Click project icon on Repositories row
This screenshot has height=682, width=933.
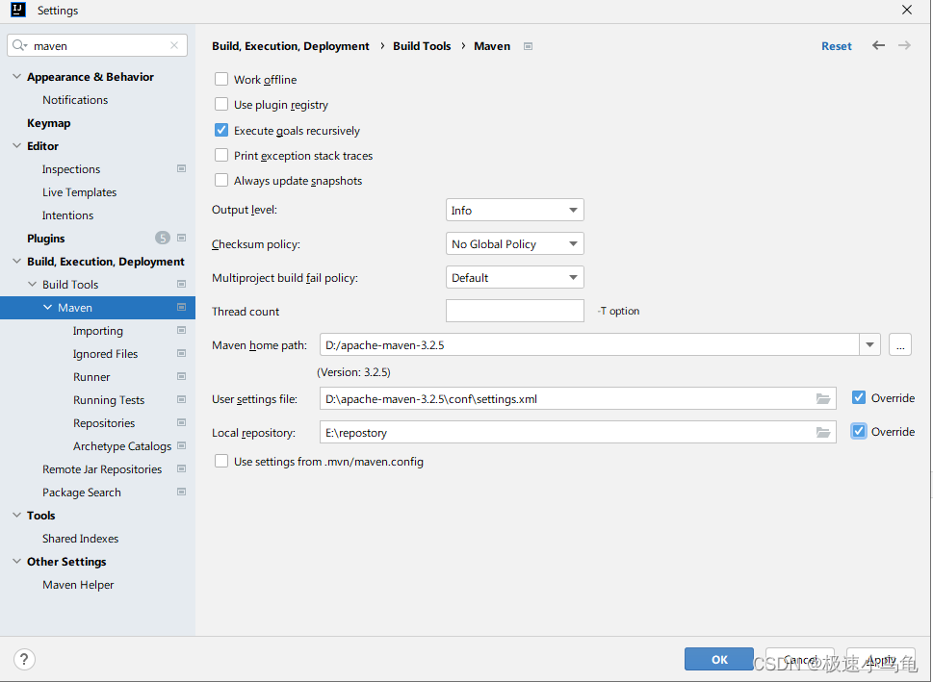pos(181,422)
